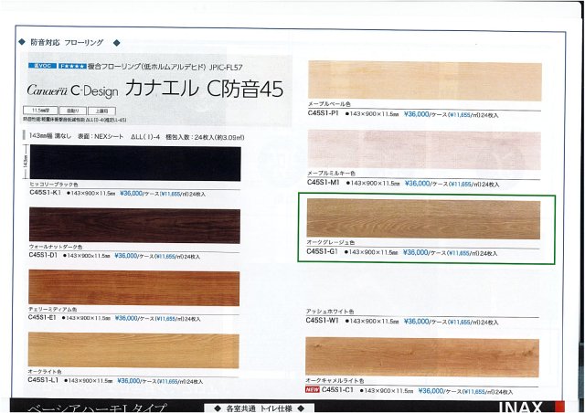Click product code C45S1-W1

(323, 320)
